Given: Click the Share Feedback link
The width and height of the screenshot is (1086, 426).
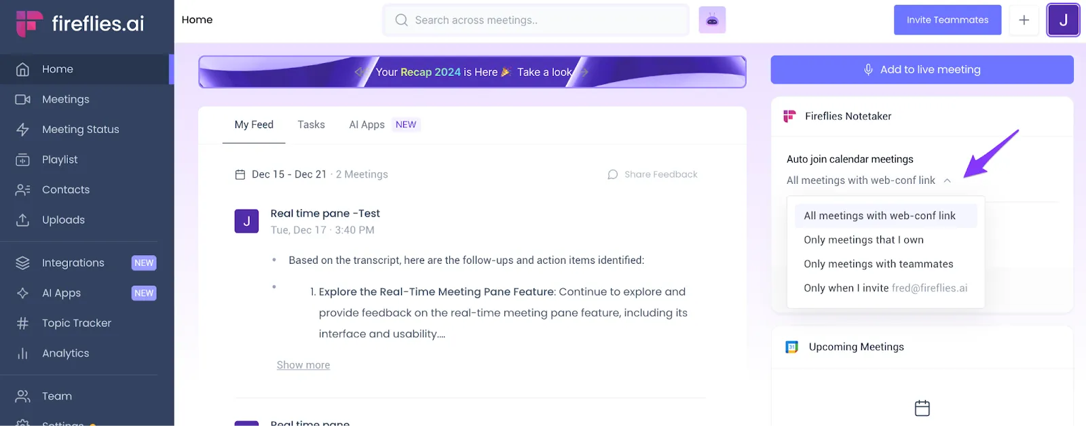Looking at the screenshot, I should (652, 174).
